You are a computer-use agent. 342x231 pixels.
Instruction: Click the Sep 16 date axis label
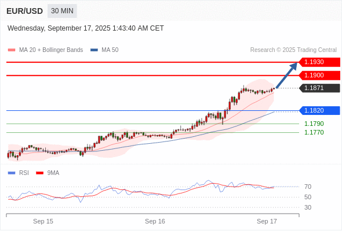(155, 221)
